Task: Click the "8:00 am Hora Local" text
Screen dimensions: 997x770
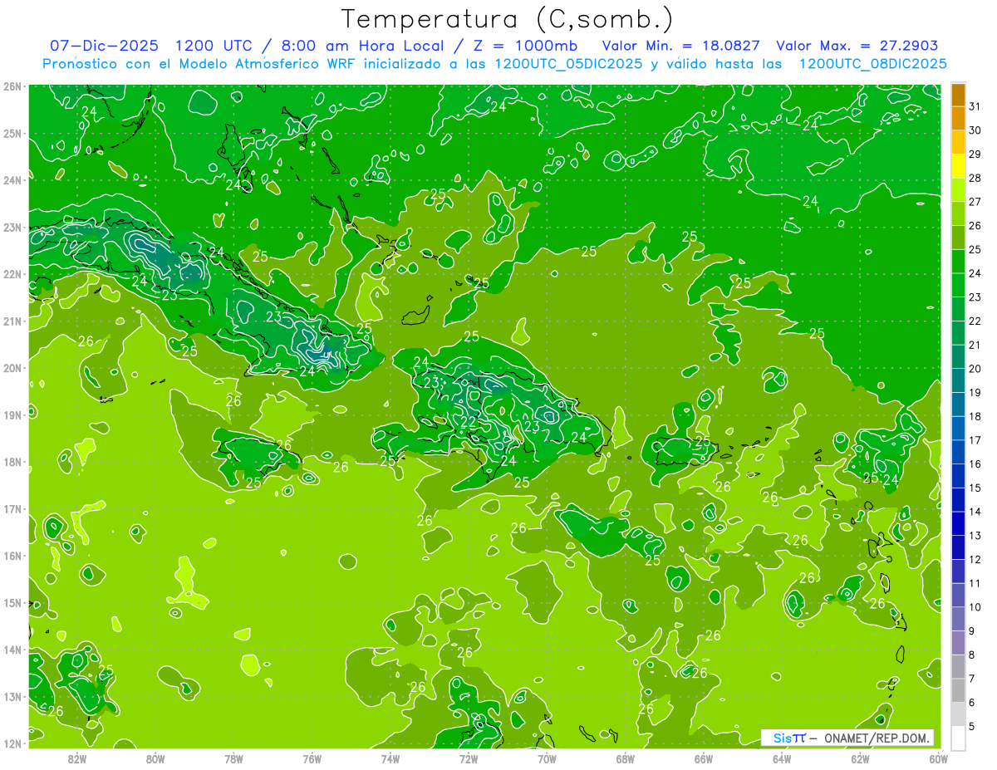Action: click(x=363, y=47)
